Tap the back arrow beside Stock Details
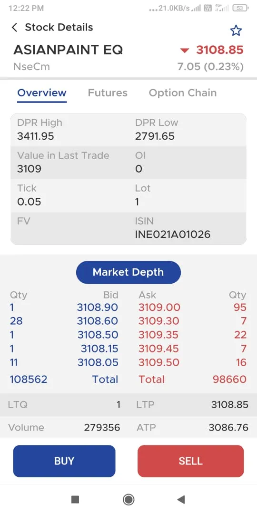Image resolution: width=257 pixels, height=515 pixels. click(x=14, y=27)
